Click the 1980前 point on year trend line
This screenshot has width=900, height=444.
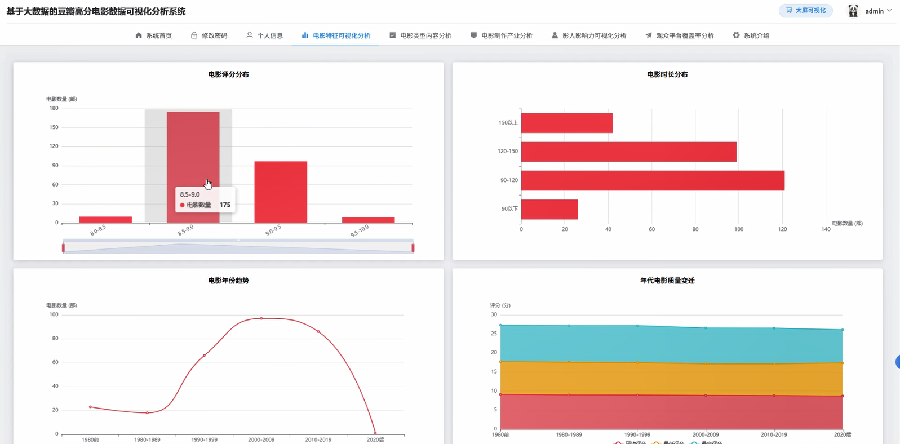click(90, 407)
